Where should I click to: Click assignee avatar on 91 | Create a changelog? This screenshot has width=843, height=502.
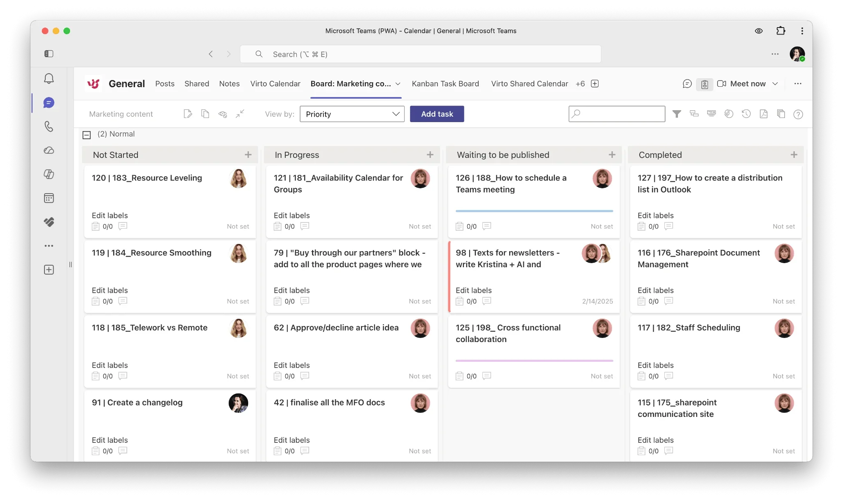(x=238, y=403)
